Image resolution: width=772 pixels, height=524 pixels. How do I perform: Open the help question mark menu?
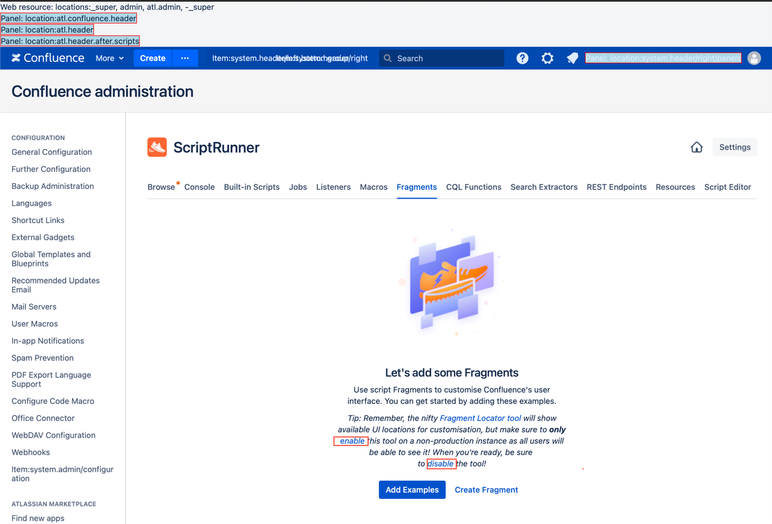522,58
